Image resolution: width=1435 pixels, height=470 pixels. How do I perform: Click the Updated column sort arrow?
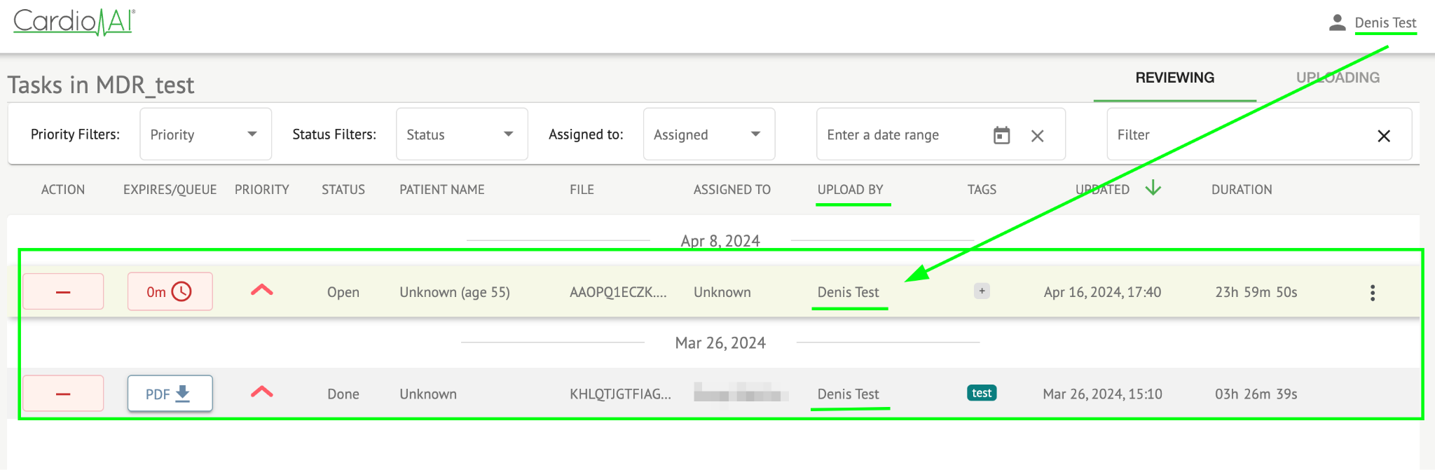tap(1153, 188)
